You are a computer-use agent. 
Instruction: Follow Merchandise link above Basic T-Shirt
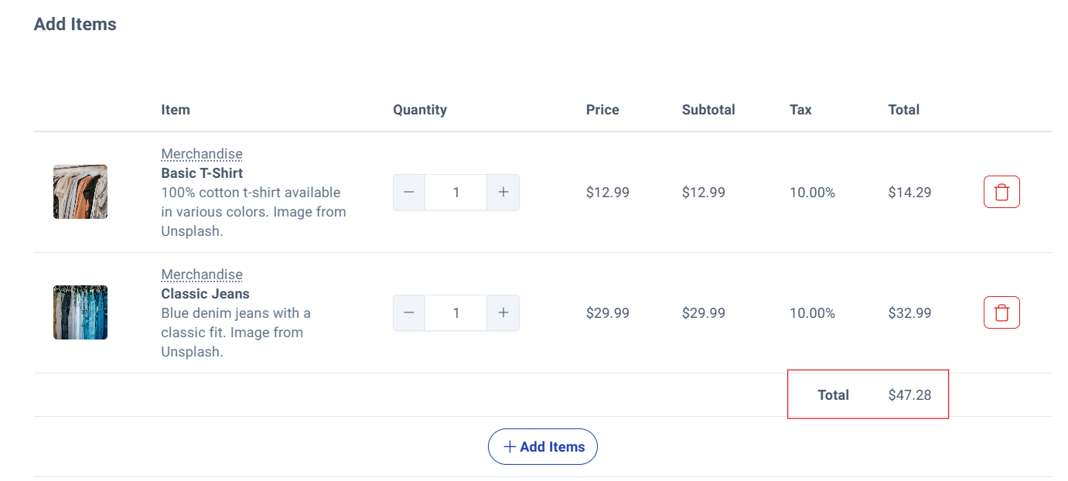click(202, 154)
